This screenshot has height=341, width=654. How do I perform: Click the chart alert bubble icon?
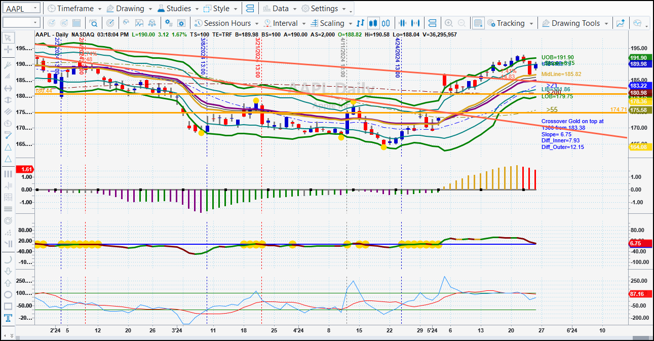(637, 23)
